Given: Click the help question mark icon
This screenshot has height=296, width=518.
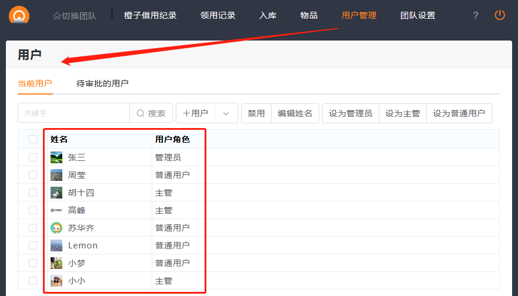Looking at the screenshot, I should point(476,16).
